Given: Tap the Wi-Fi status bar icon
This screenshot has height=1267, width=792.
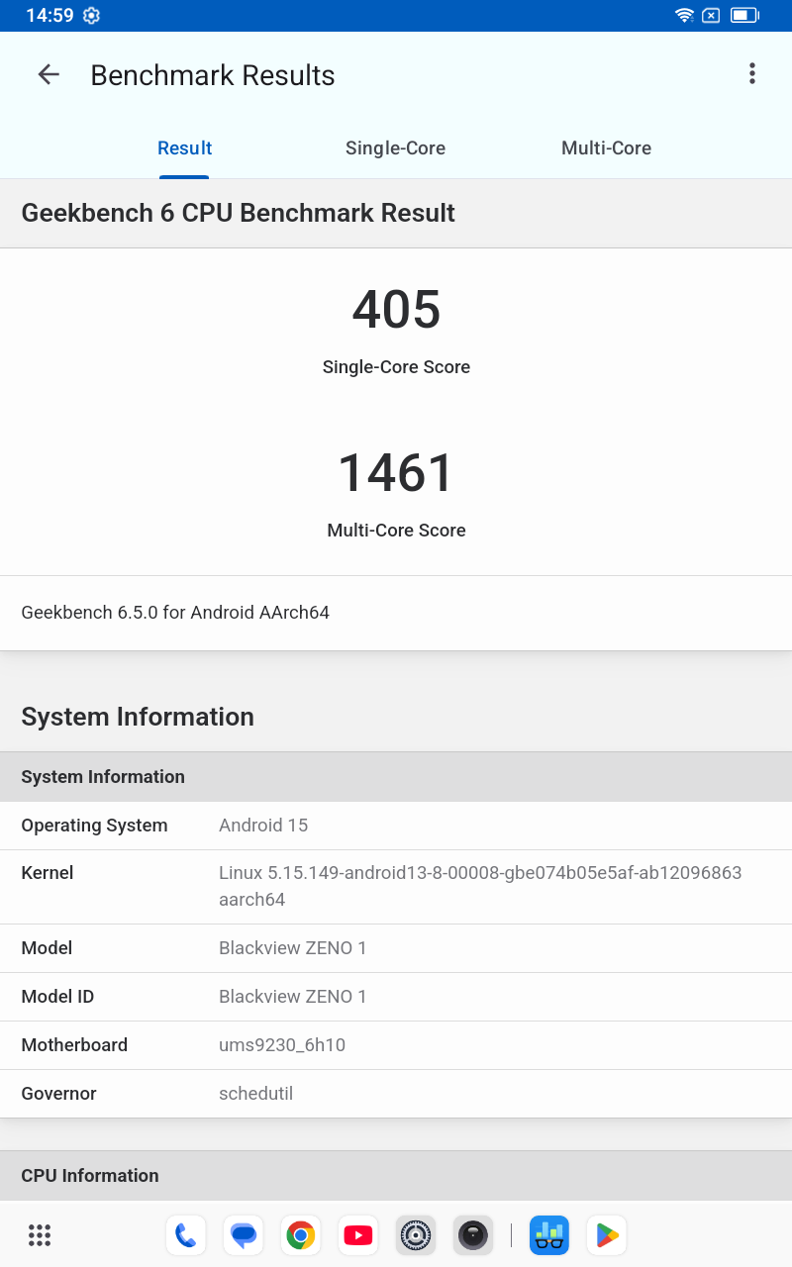Looking at the screenshot, I should pyautogui.click(x=684, y=15).
